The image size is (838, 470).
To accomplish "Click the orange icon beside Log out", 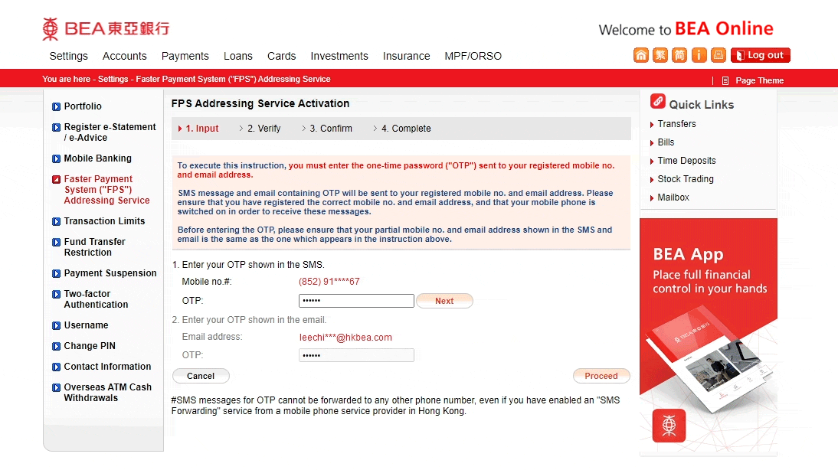I will (x=719, y=55).
